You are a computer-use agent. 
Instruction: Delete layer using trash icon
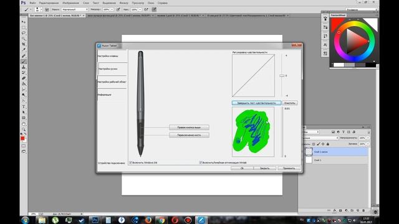363,210
